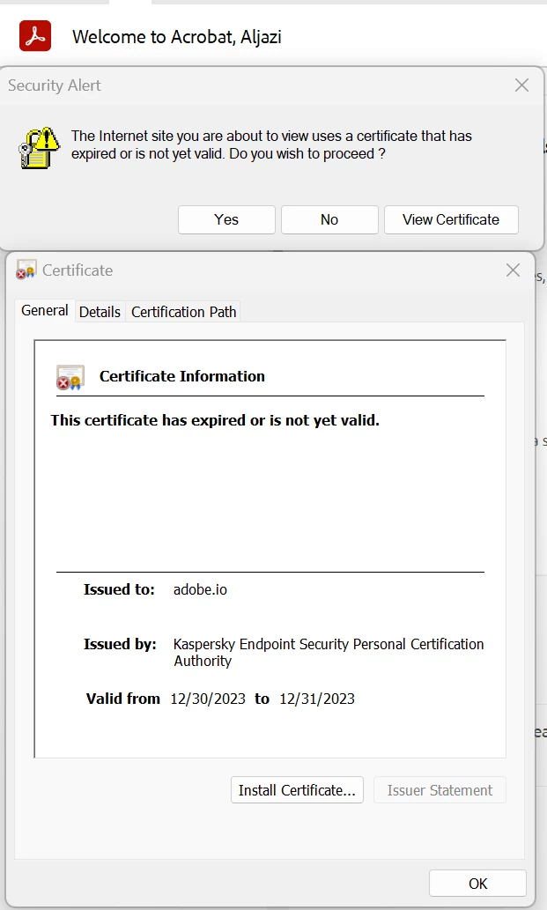Click the 'Issued by:' label

tap(120, 644)
